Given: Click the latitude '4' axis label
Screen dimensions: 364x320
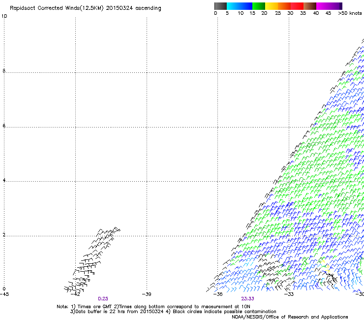Looking at the screenshot, I should tap(4, 180).
